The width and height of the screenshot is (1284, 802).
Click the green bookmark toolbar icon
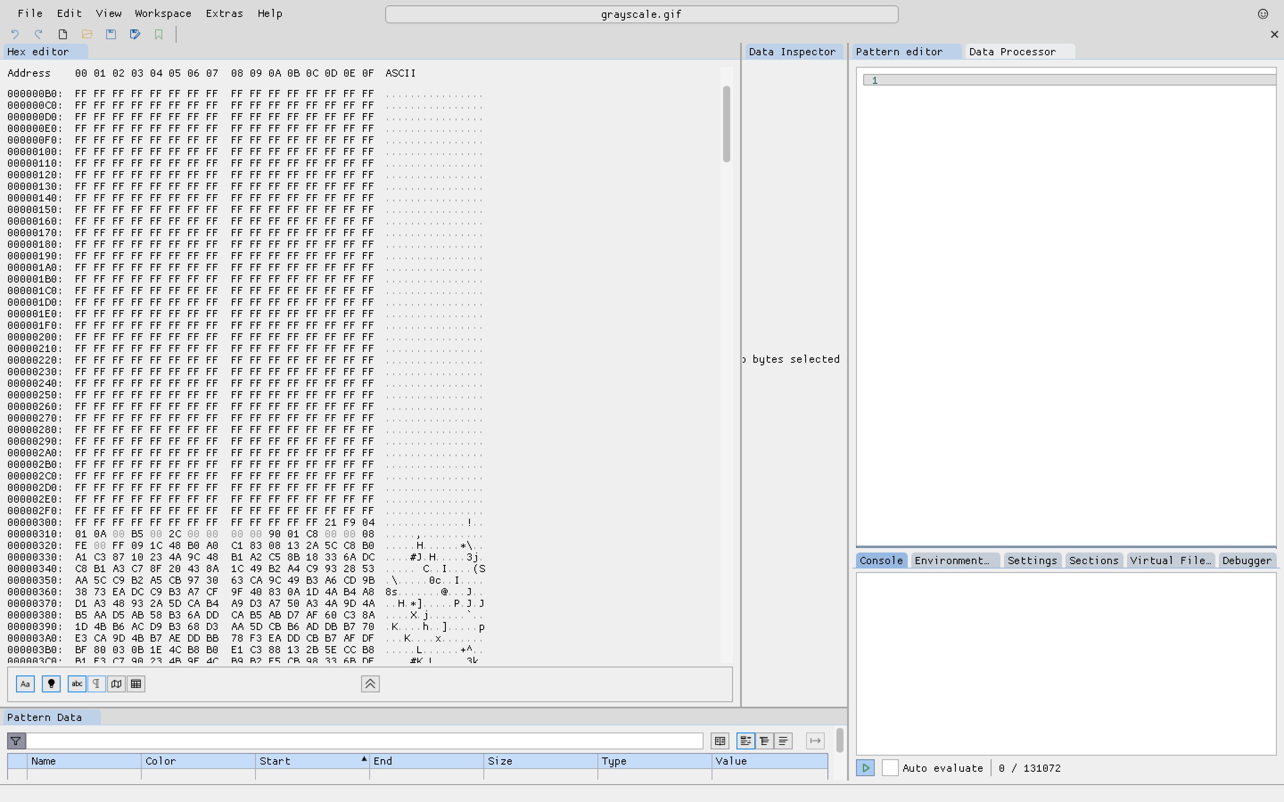(159, 34)
